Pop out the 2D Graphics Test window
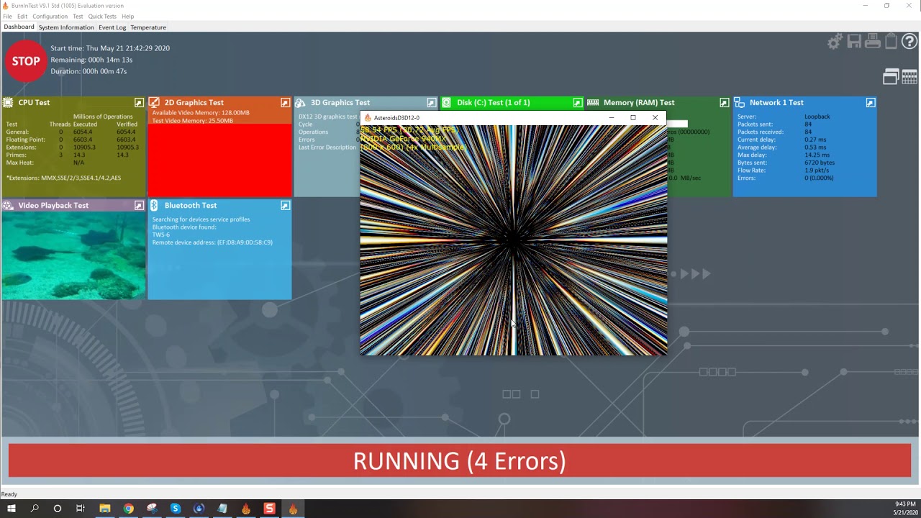The image size is (921, 518). point(285,103)
